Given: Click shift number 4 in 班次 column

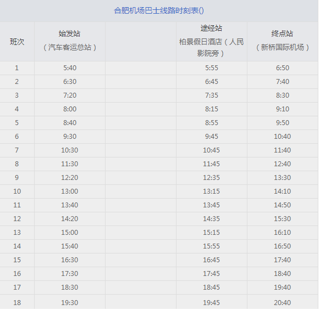Looking at the screenshot, I should pos(16,109).
